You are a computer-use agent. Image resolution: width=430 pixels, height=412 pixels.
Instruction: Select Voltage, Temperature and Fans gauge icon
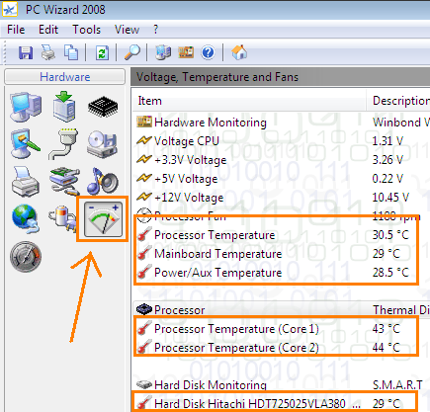tap(103, 219)
